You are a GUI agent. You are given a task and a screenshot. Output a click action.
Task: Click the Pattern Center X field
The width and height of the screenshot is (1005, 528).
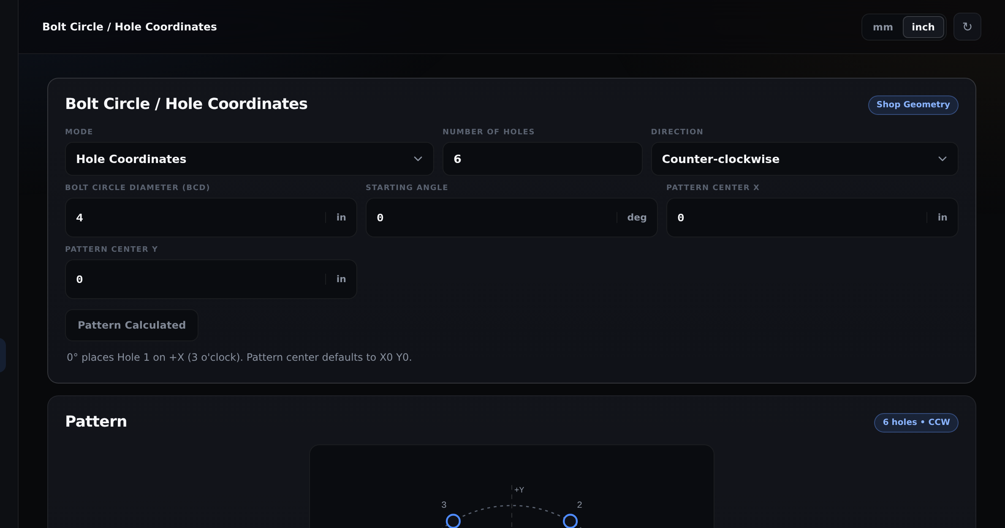pos(812,218)
